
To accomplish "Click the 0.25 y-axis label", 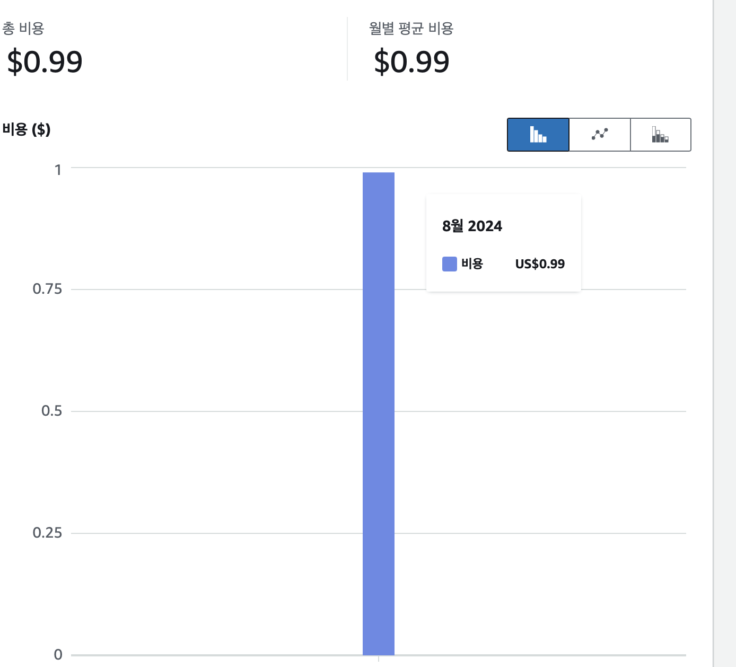I will click(47, 533).
